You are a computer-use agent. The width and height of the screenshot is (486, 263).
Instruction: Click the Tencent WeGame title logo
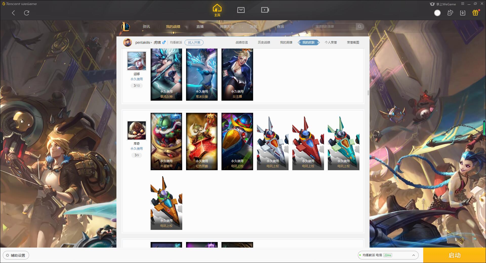(x=19, y=4)
